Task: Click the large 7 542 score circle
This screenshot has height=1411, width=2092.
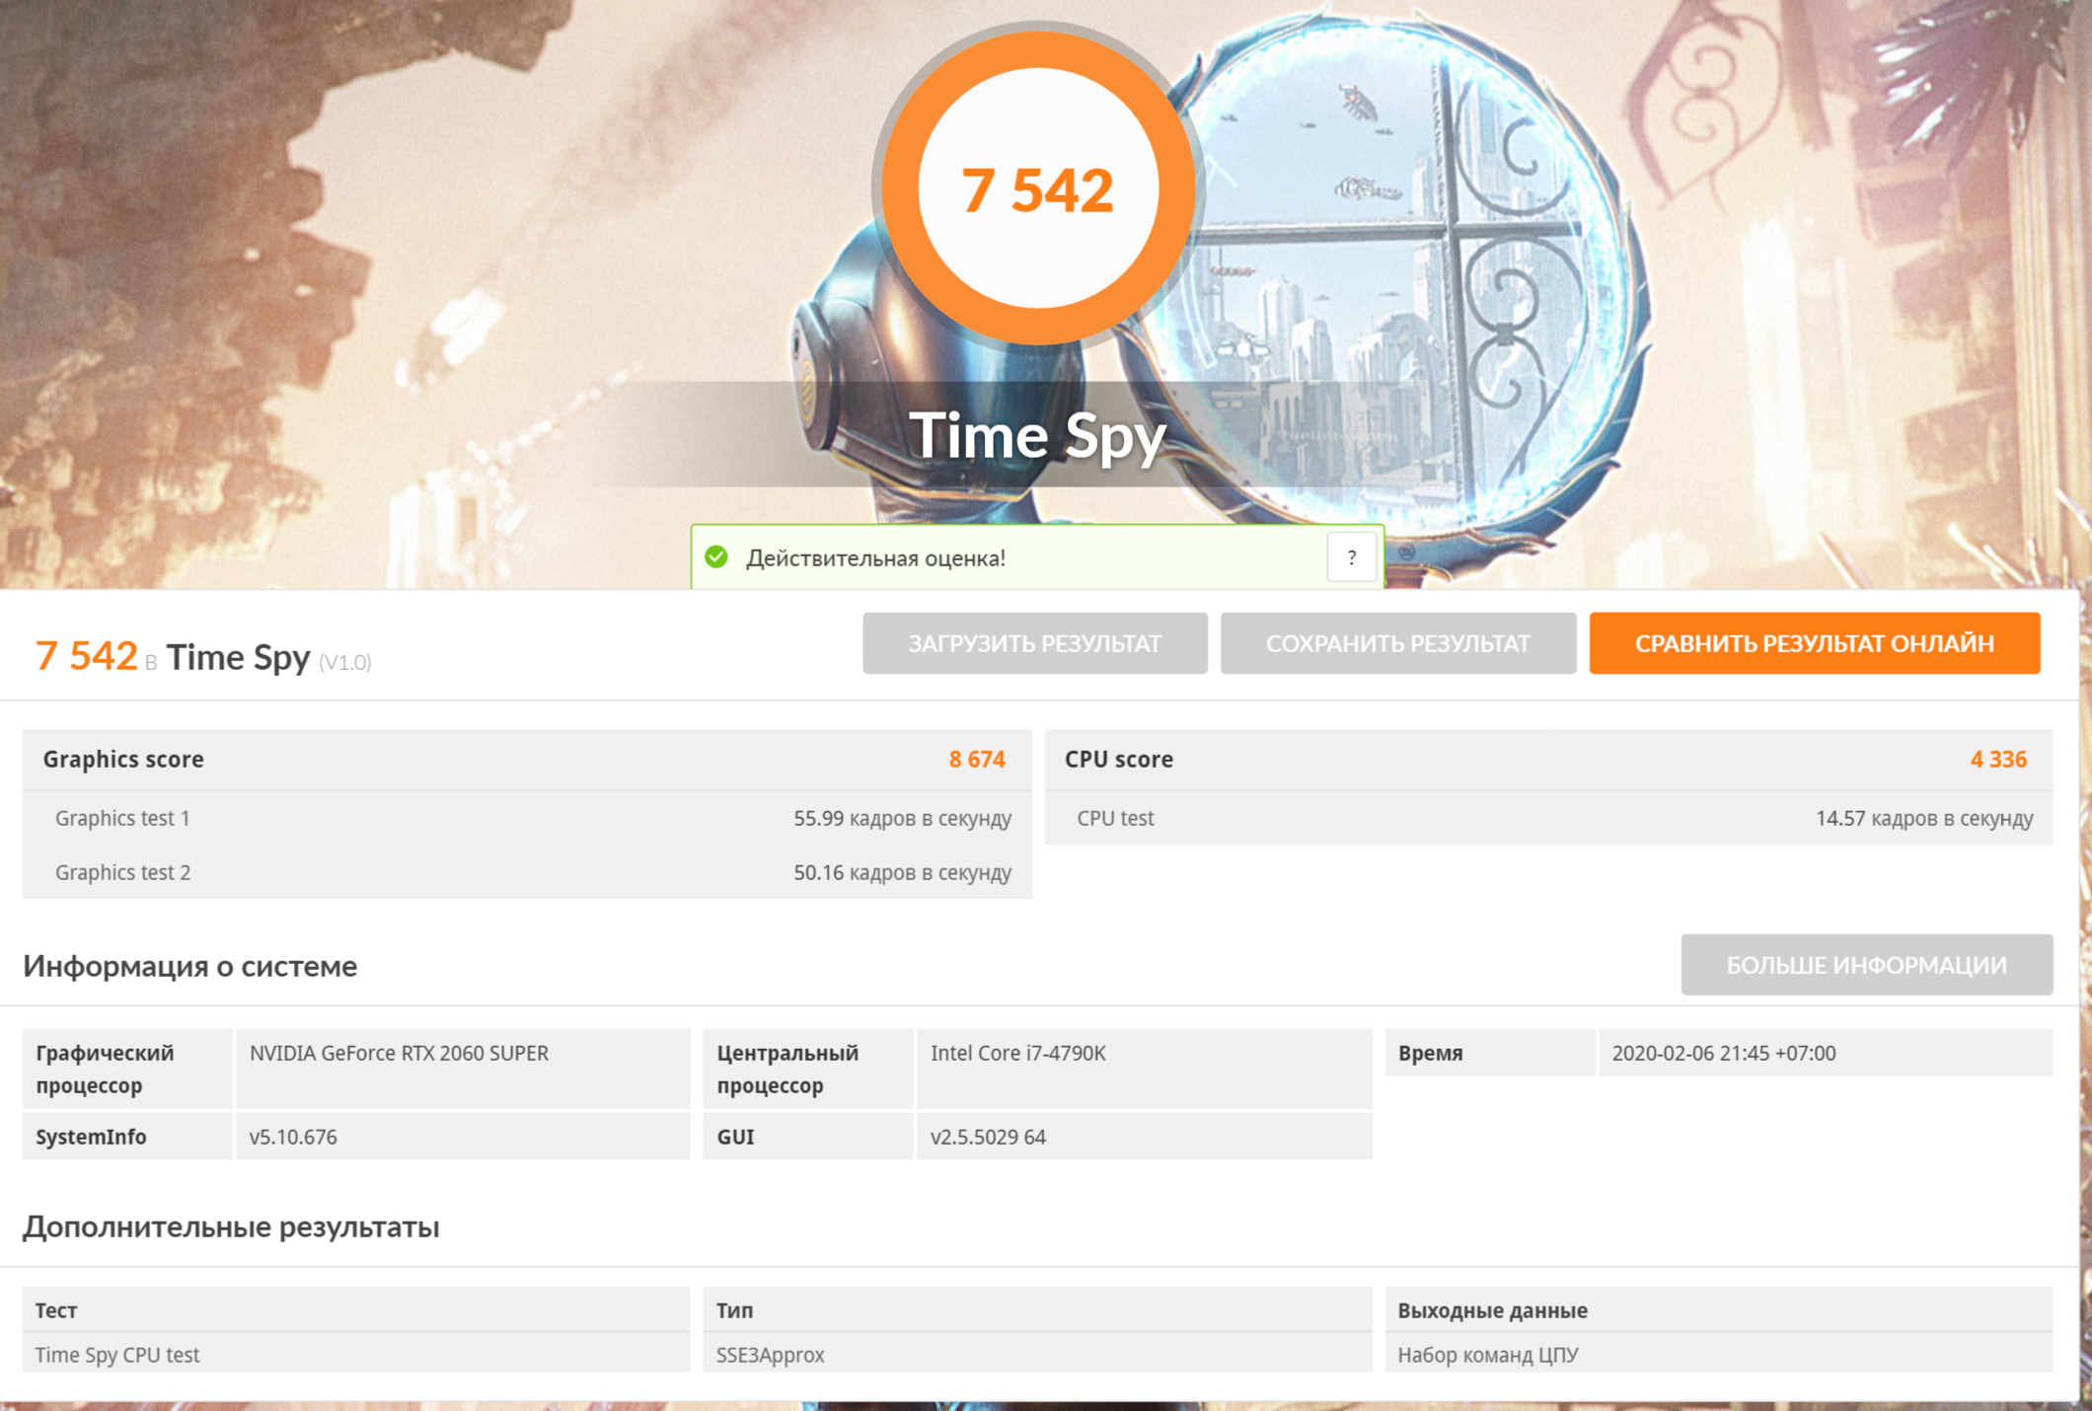Action: [1037, 188]
